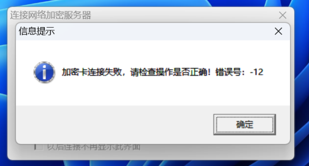309x166 pixels.
Task: Click the 错误号：-12 error code text
Action: pyautogui.click(x=239, y=72)
